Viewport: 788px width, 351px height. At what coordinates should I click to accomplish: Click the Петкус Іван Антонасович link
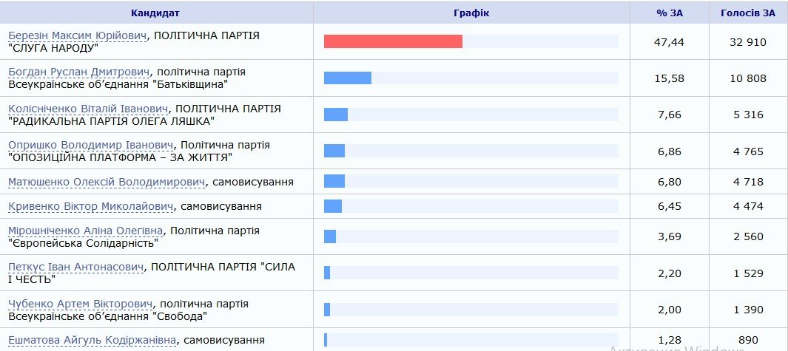(x=77, y=267)
